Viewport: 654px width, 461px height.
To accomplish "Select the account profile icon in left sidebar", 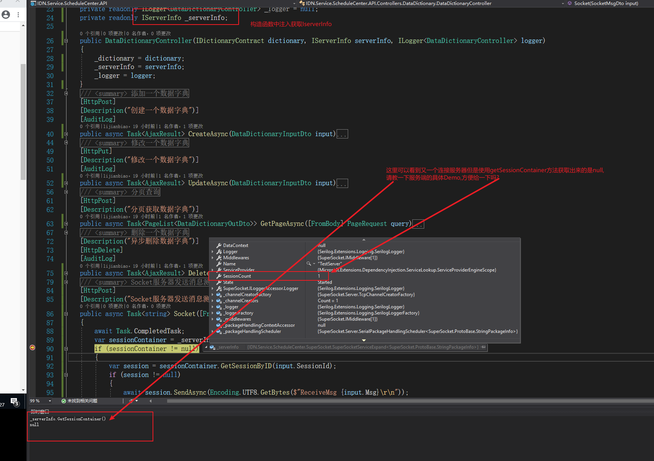I will [5, 15].
